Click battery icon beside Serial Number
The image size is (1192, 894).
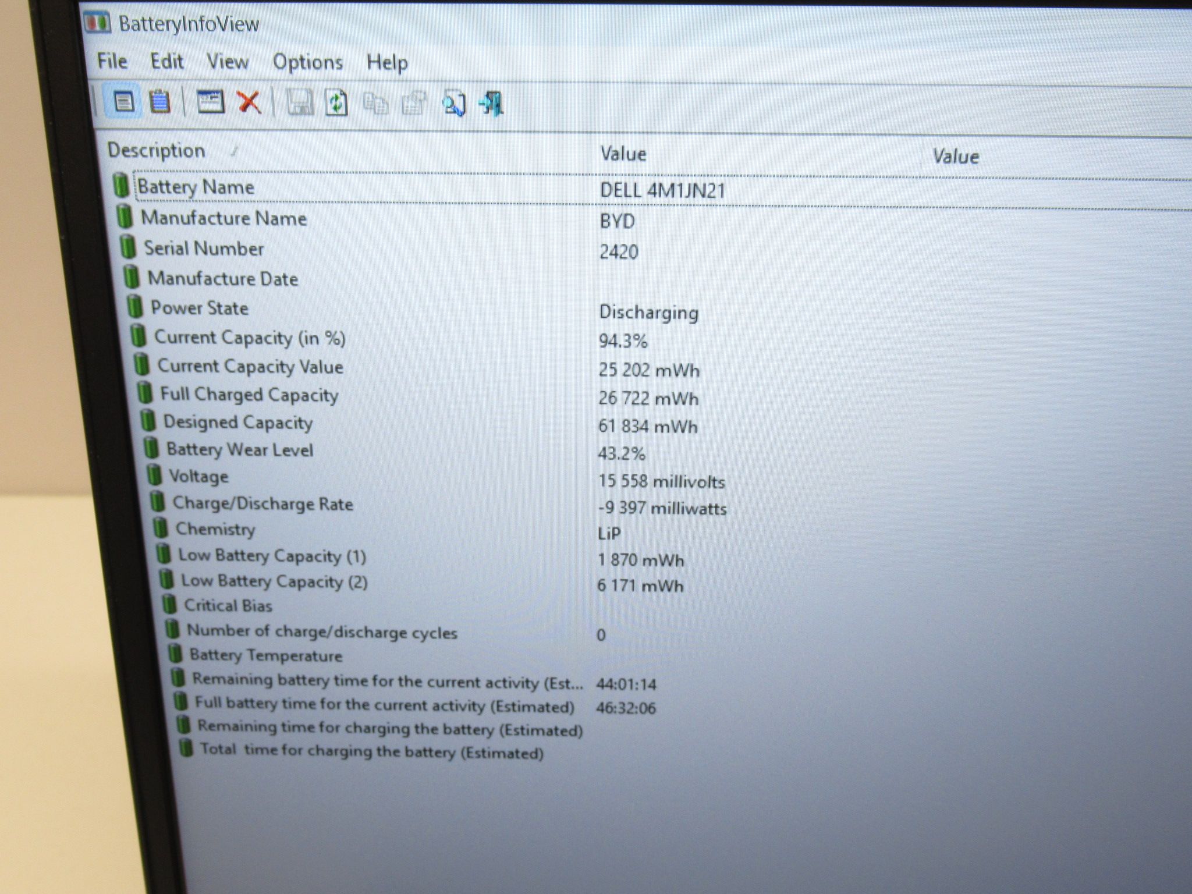point(127,246)
